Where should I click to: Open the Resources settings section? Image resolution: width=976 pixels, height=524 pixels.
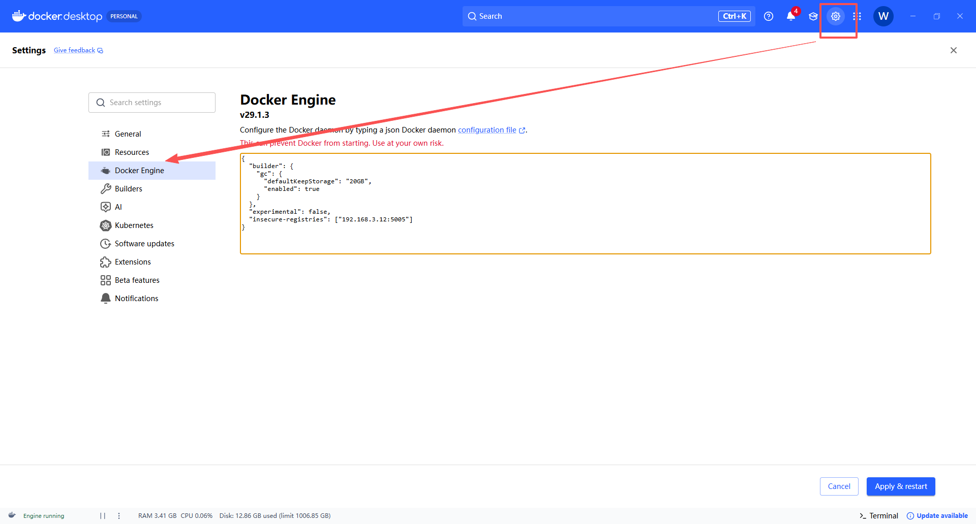pyautogui.click(x=132, y=152)
